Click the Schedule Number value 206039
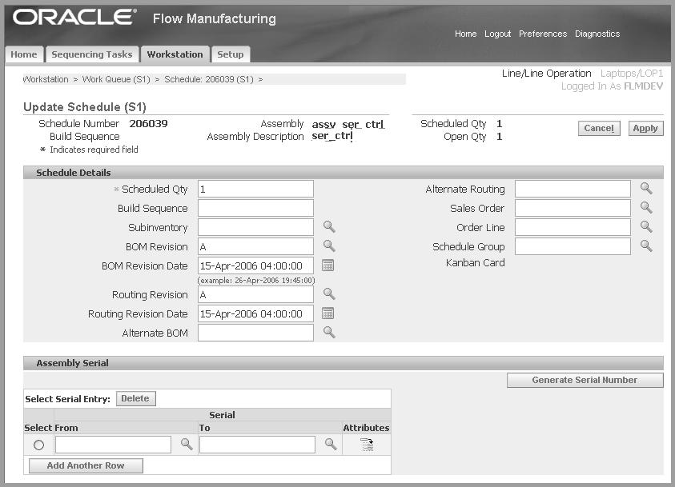This screenshot has height=487, width=675. click(x=148, y=124)
